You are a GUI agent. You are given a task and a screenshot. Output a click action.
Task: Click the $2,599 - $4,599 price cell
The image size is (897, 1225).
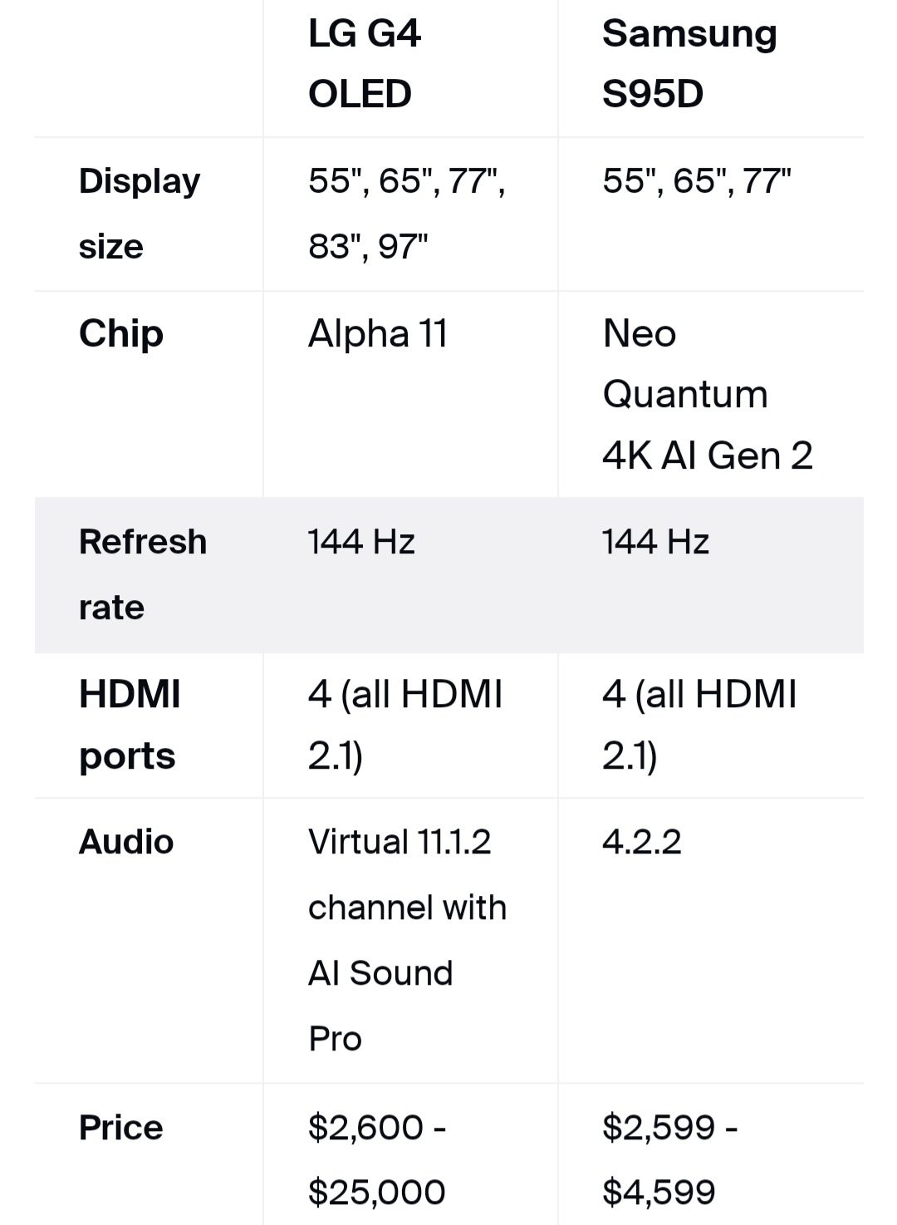[x=669, y=1159]
